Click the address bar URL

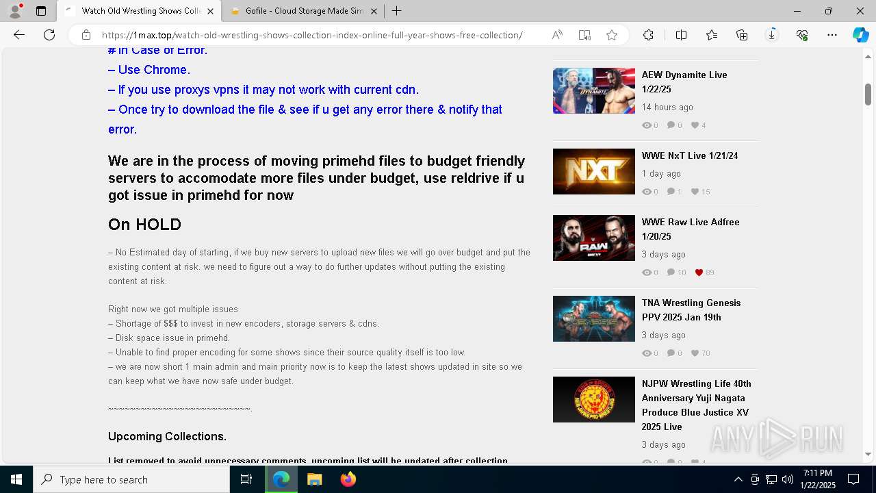pyautogui.click(x=312, y=35)
